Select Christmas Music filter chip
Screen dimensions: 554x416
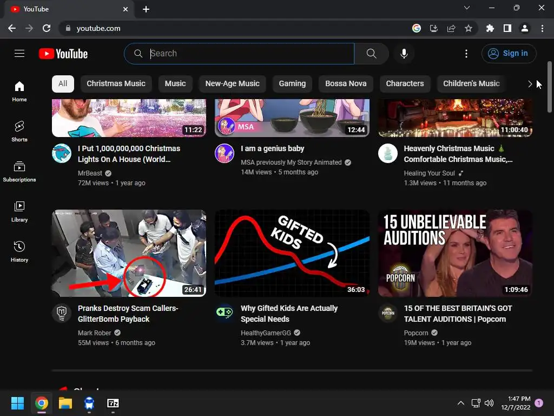click(116, 84)
